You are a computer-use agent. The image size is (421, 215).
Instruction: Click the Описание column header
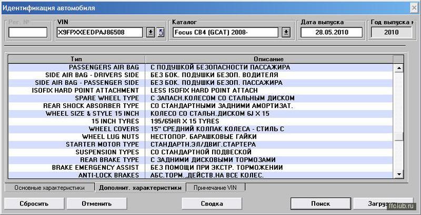pos(269,59)
